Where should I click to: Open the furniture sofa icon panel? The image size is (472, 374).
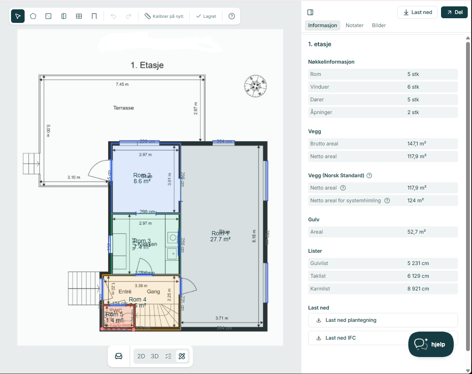pos(118,356)
